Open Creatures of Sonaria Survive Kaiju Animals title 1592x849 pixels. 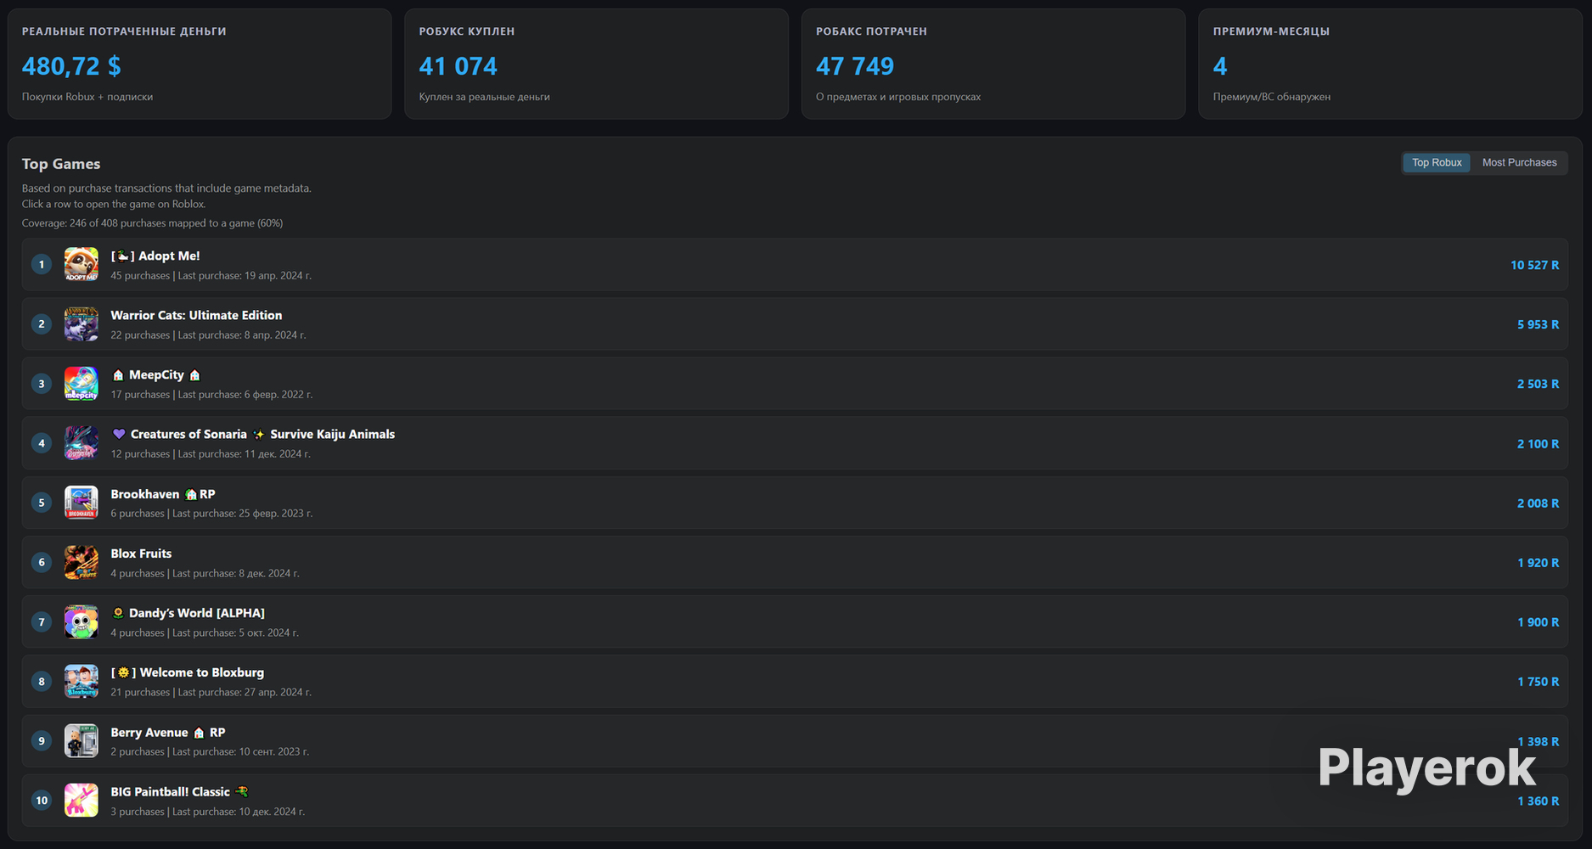253,434
